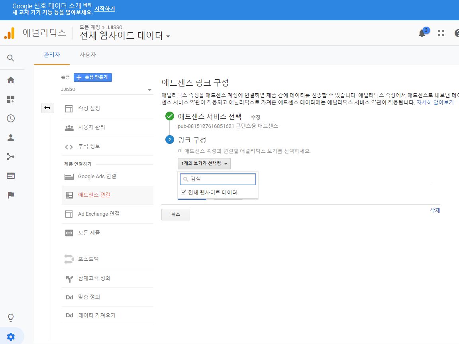
Task: Open Conversions flag icon in sidebar
Action: (x=10, y=195)
